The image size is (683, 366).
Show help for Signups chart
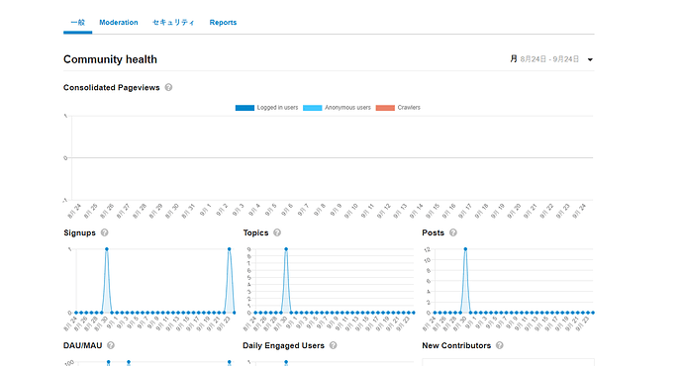click(105, 232)
